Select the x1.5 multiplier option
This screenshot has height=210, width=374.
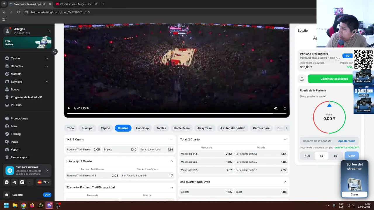coord(307,156)
